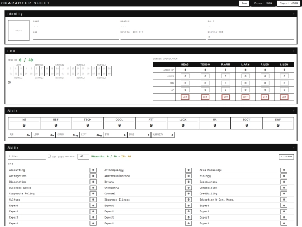Click Culture skill value box
This screenshot has height=227, width=302.
pyautogui.click(x=93, y=200)
